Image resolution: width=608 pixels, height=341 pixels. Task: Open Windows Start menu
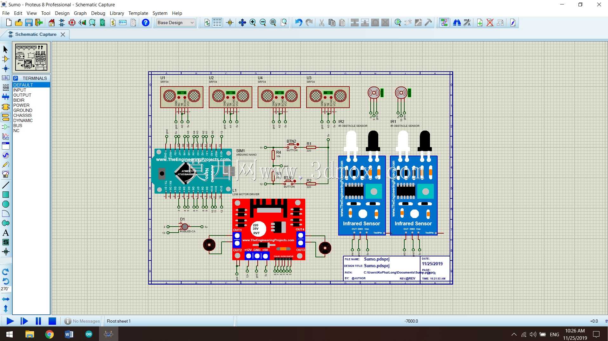[10, 334]
